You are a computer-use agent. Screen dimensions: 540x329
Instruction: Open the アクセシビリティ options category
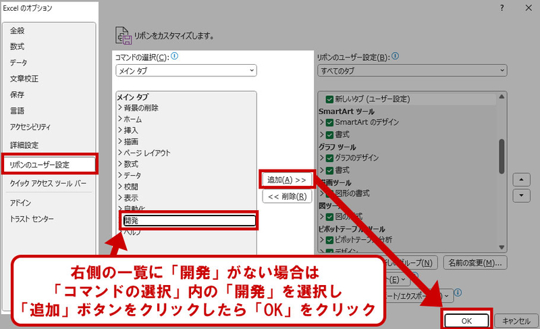(30, 127)
